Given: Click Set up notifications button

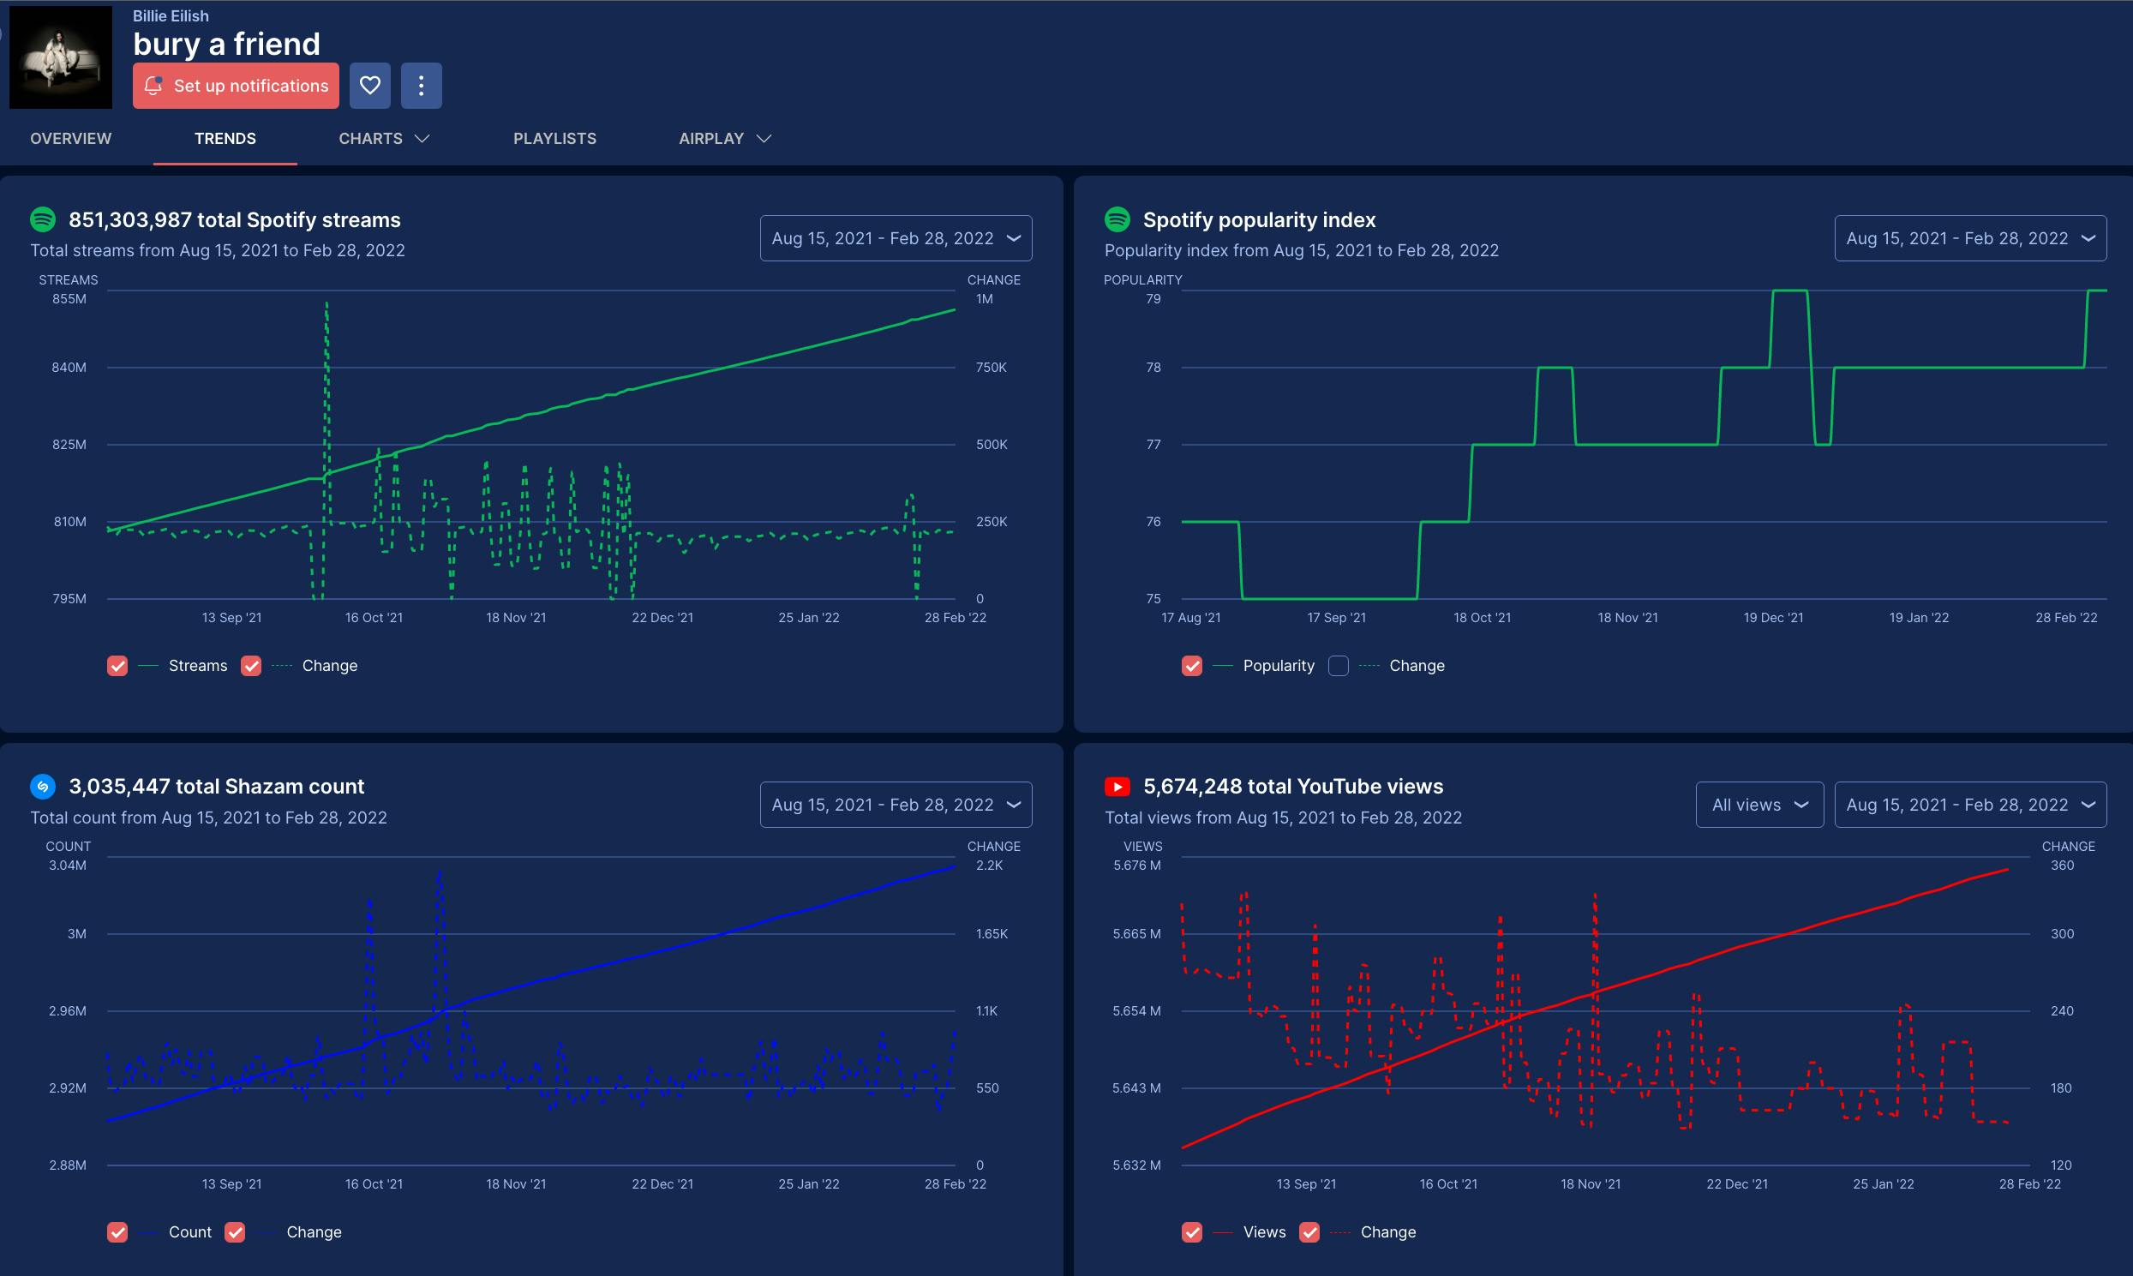Looking at the screenshot, I should [236, 85].
